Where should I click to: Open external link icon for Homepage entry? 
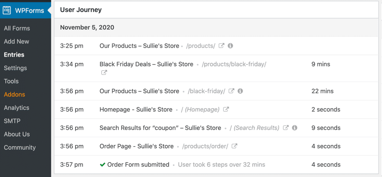pos(226,109)
